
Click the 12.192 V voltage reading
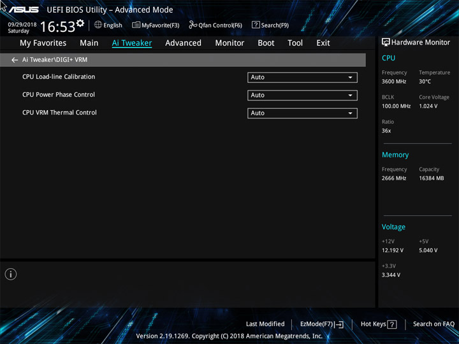point(393,250)
